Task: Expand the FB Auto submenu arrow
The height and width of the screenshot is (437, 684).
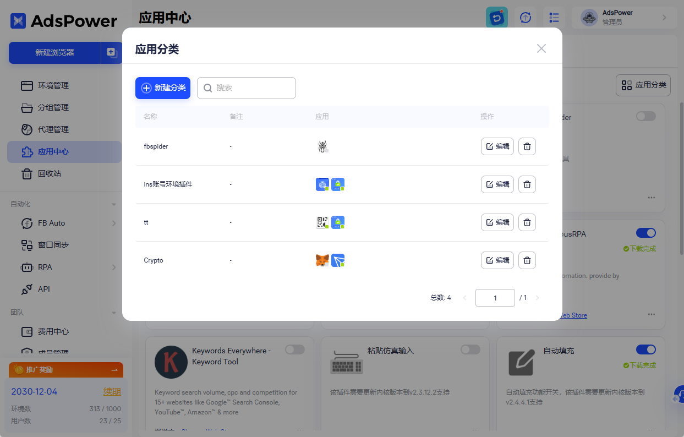Action: 114,223
